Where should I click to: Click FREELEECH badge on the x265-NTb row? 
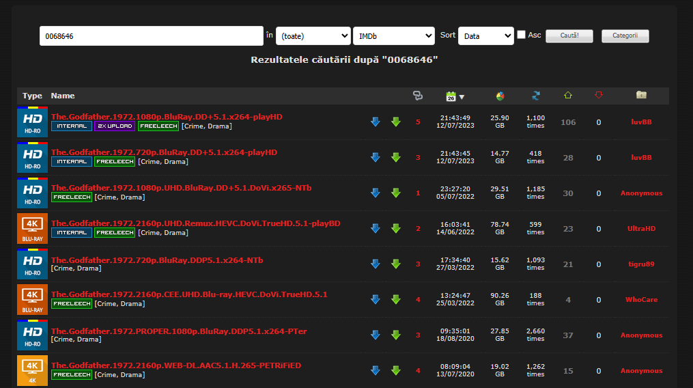tap(72, 197)
